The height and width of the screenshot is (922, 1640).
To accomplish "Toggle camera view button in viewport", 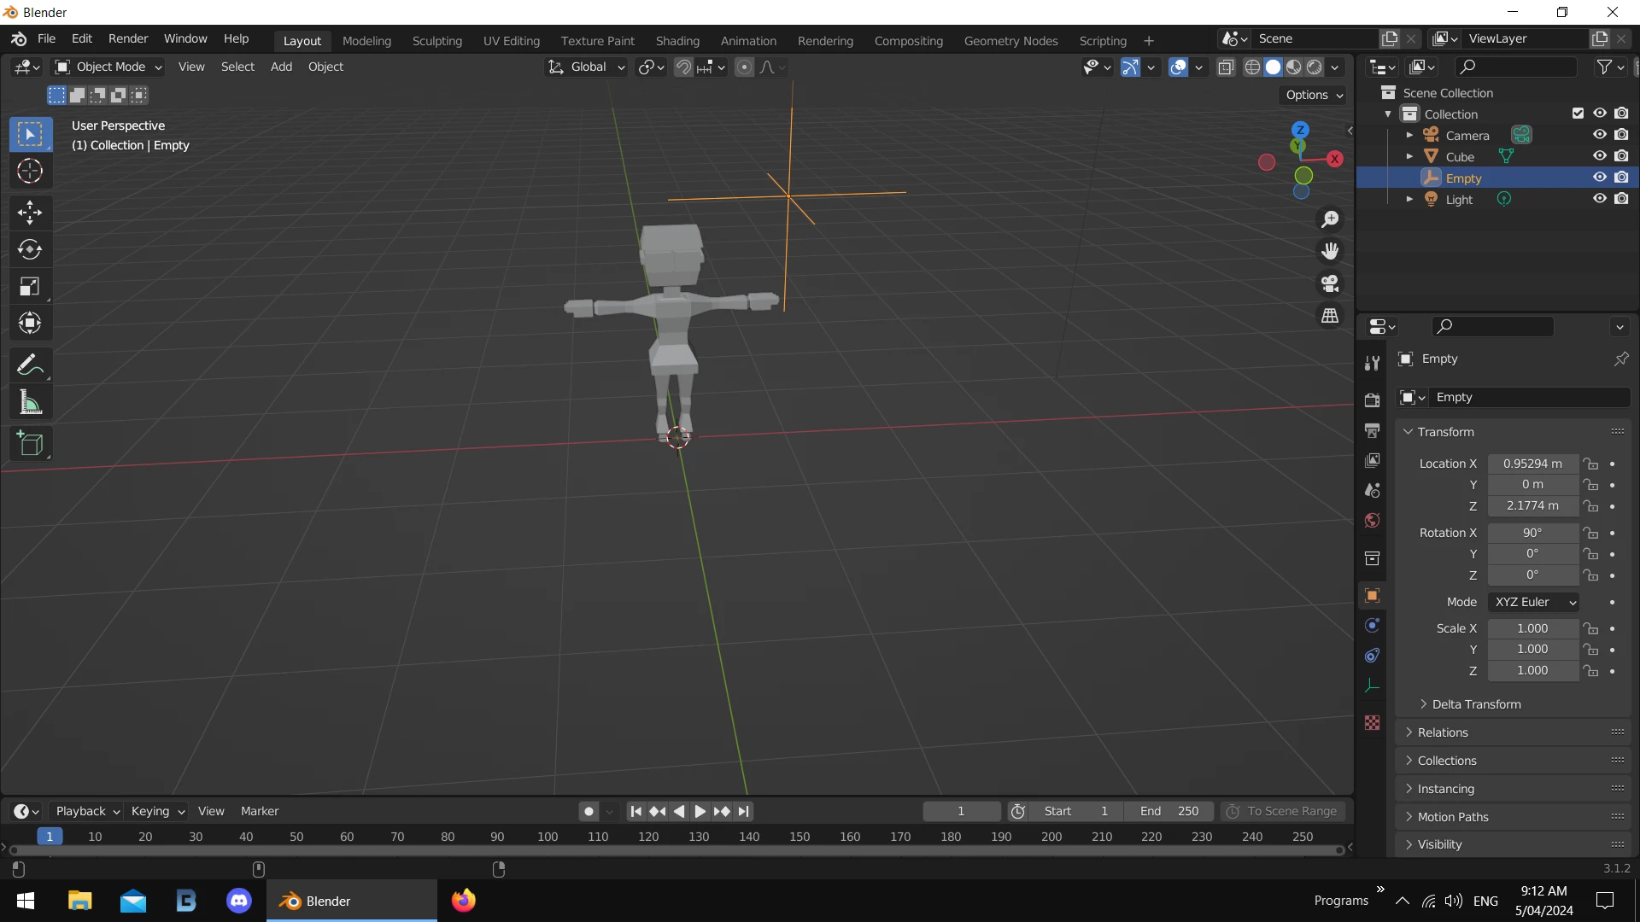I will pos(1330,283).
